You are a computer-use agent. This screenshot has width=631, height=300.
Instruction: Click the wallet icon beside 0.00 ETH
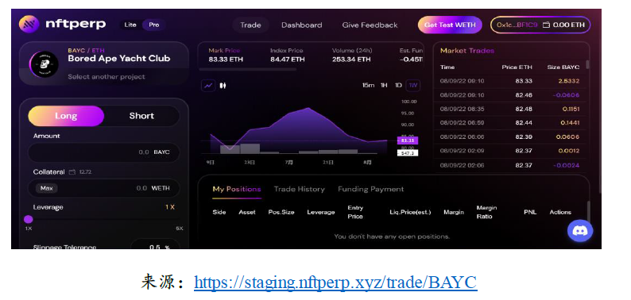pyautogui.click(x=546, y=25)
